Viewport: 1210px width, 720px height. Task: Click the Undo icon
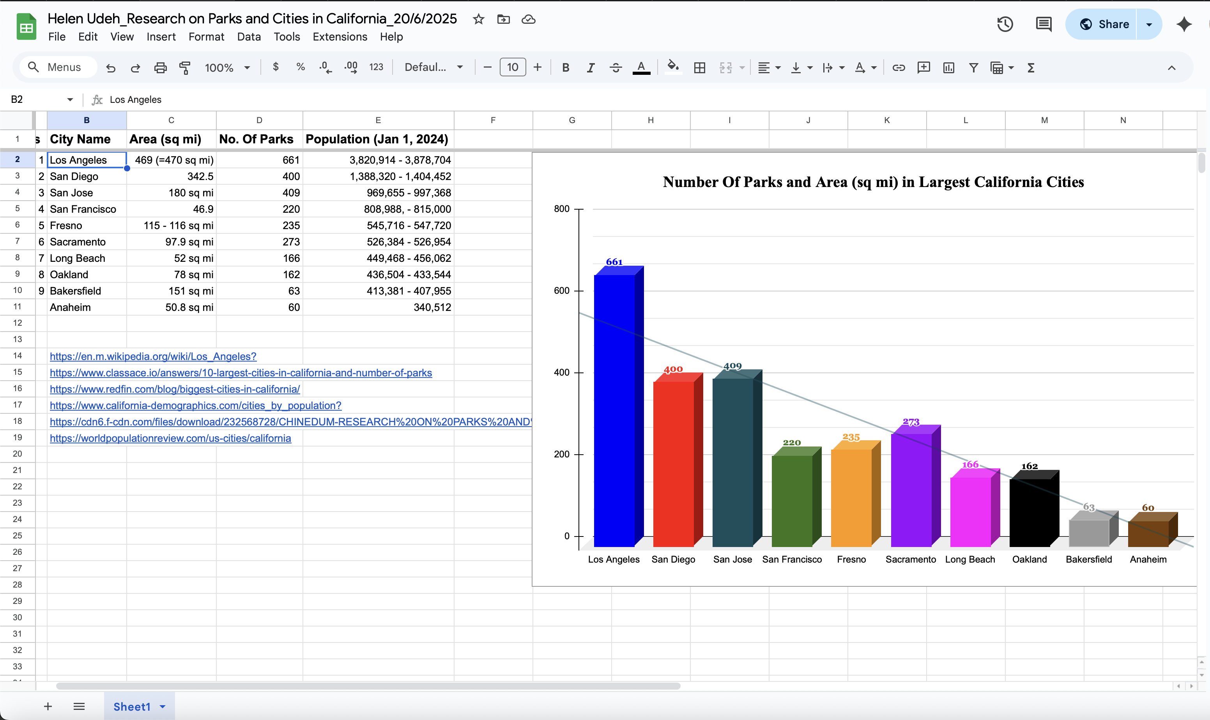click(x=111, y=67)
